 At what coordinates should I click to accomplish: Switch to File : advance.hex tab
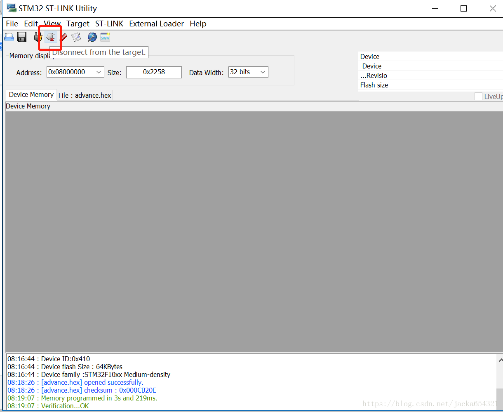pyautogui.click(x=85, y=95)
